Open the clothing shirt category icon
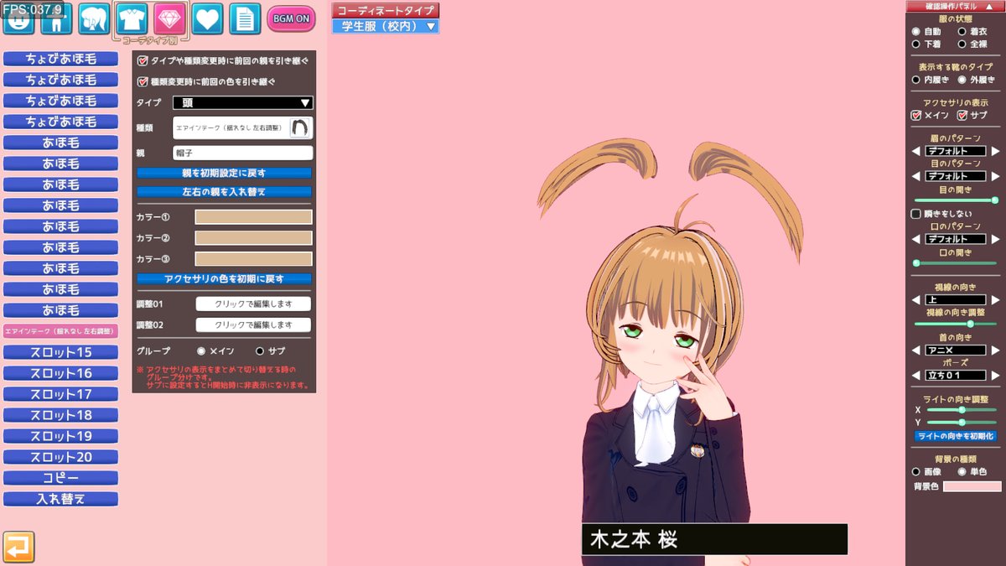 [132, 18]
